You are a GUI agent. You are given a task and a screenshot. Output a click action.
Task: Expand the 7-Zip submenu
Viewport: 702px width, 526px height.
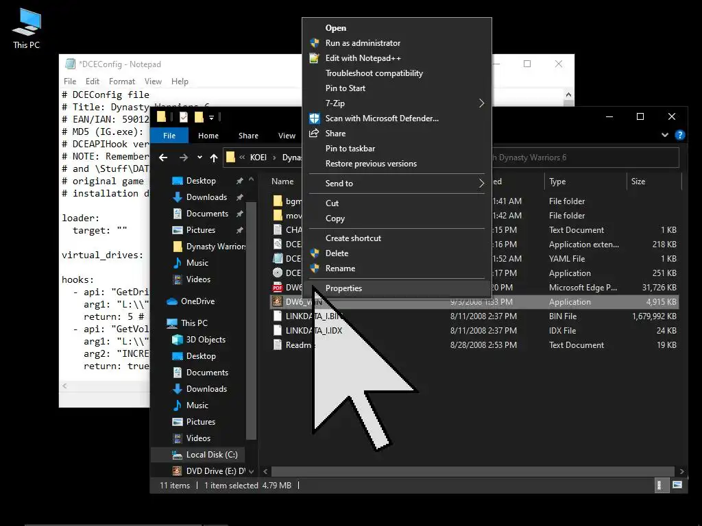point(482,103)
